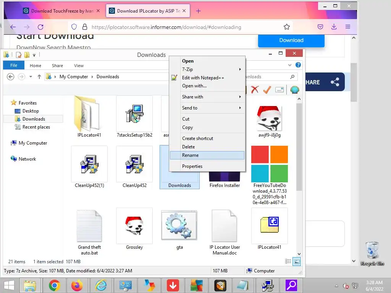Open Properties from the context menu
The image size is (391, 293).
[207, 166]
